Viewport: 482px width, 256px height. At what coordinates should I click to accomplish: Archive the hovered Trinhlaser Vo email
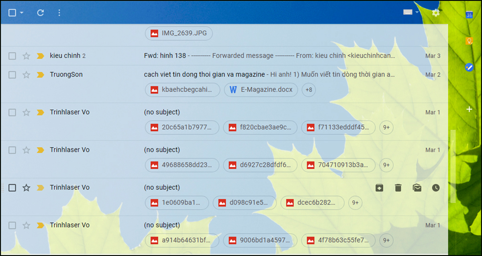(379, 188)
